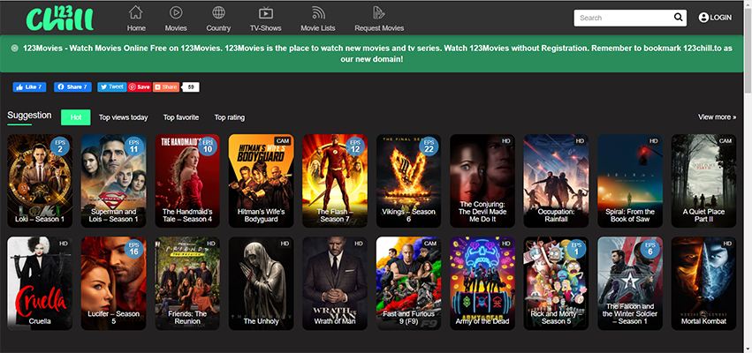
Task: Open Occupation: Rainfall poster
Action: [557, 181]
